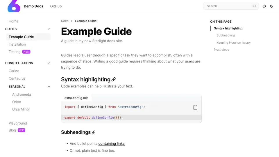
Task: Jump to Keeping Houston happy section
Action: coord(233,42)
